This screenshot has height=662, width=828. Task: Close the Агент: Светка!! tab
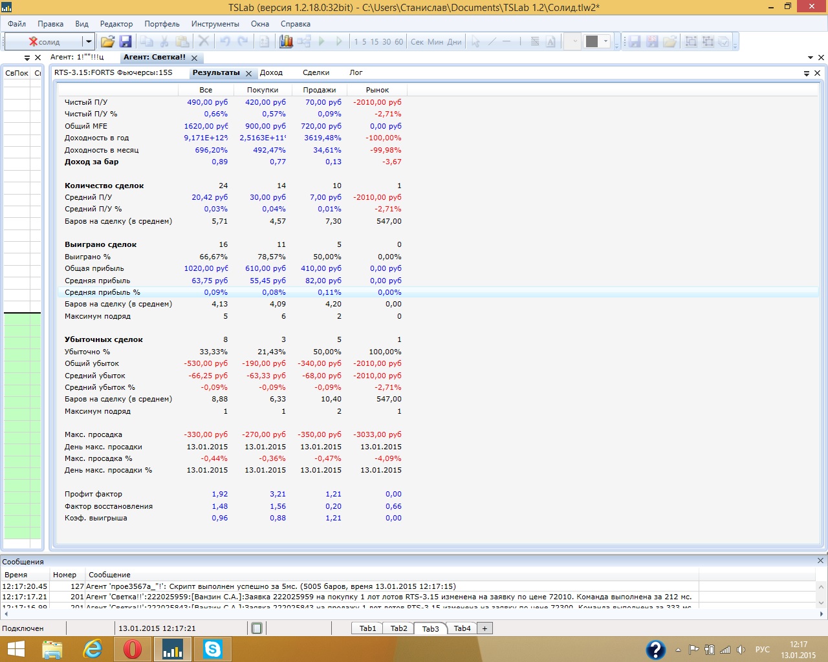click(194, 58)
